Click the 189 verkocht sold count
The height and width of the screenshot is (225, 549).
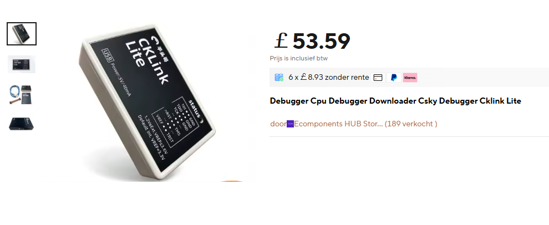click(411, 124)
